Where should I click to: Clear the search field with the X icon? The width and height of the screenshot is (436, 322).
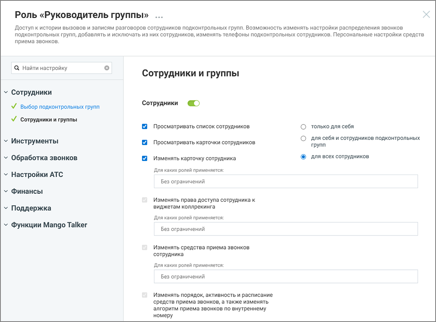click(x=107, y=68)
